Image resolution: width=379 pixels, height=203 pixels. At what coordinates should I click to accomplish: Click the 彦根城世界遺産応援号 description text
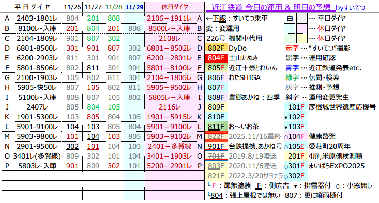pyautogui.click(x=342, y=107)
